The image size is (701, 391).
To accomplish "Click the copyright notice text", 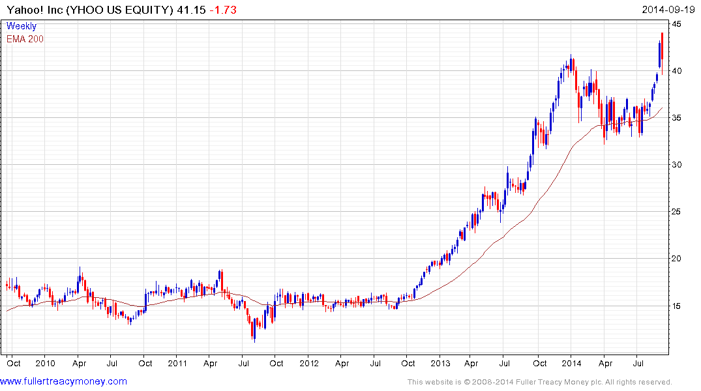I will coord(540,382).
